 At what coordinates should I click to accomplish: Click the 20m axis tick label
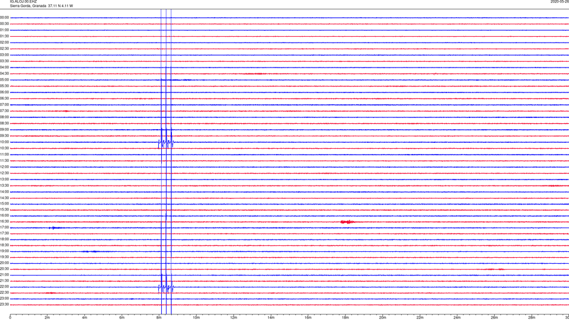(382, 318)
